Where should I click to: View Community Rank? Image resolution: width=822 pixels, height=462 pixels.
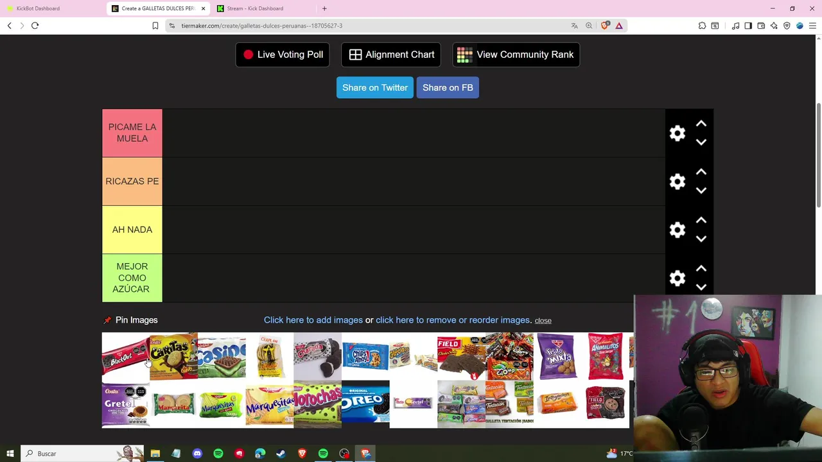(516, 55)
